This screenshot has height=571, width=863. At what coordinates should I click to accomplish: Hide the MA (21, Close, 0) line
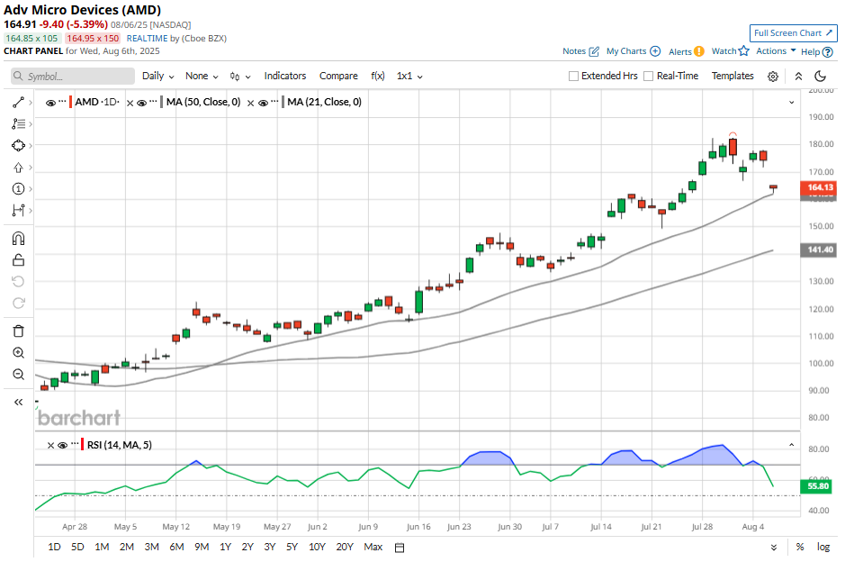(x=263, y=103)
